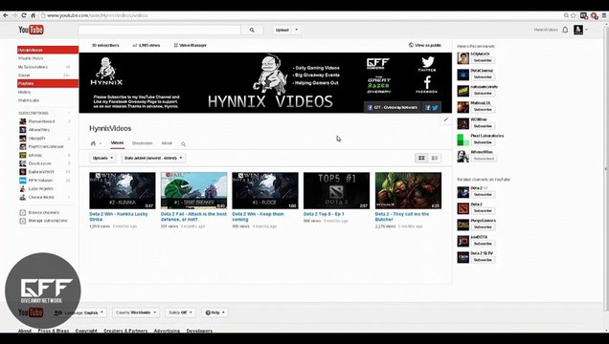Click the channel home icon tab
609x344 pixels.
(x=93, y=143)
